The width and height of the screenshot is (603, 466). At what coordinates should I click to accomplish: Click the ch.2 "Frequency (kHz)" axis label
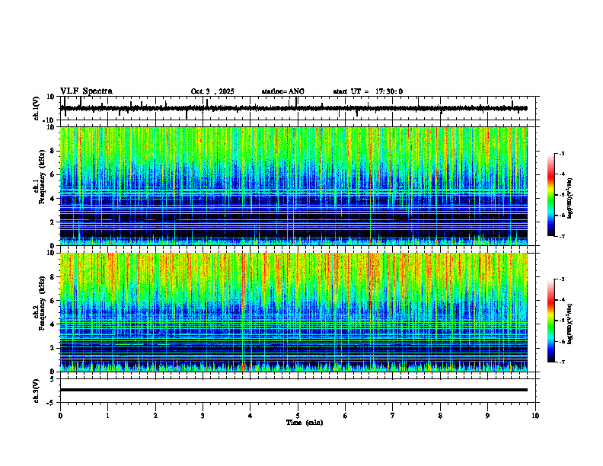coord(43,303)
